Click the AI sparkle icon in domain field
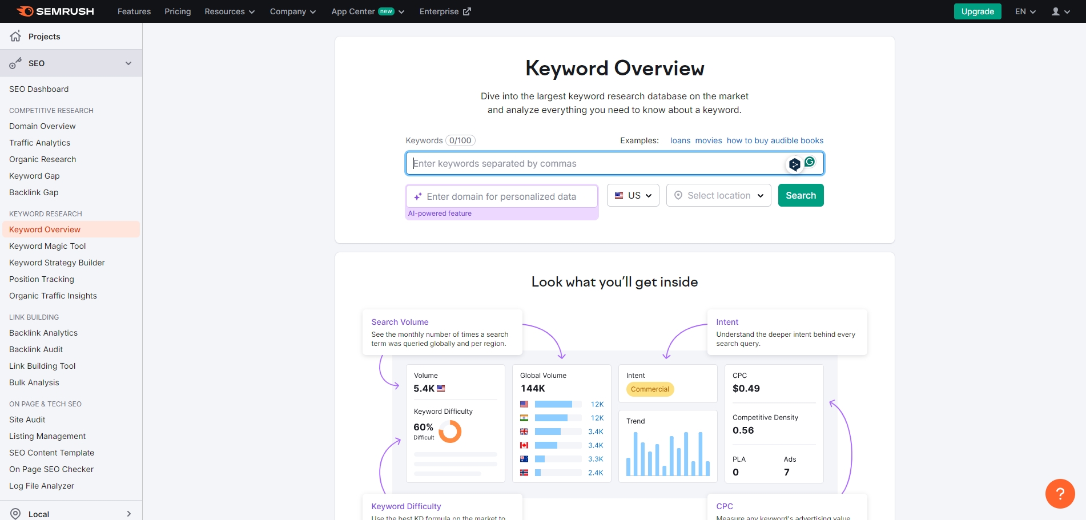Viewport: 1086px width, 520px height. point(418,196)
